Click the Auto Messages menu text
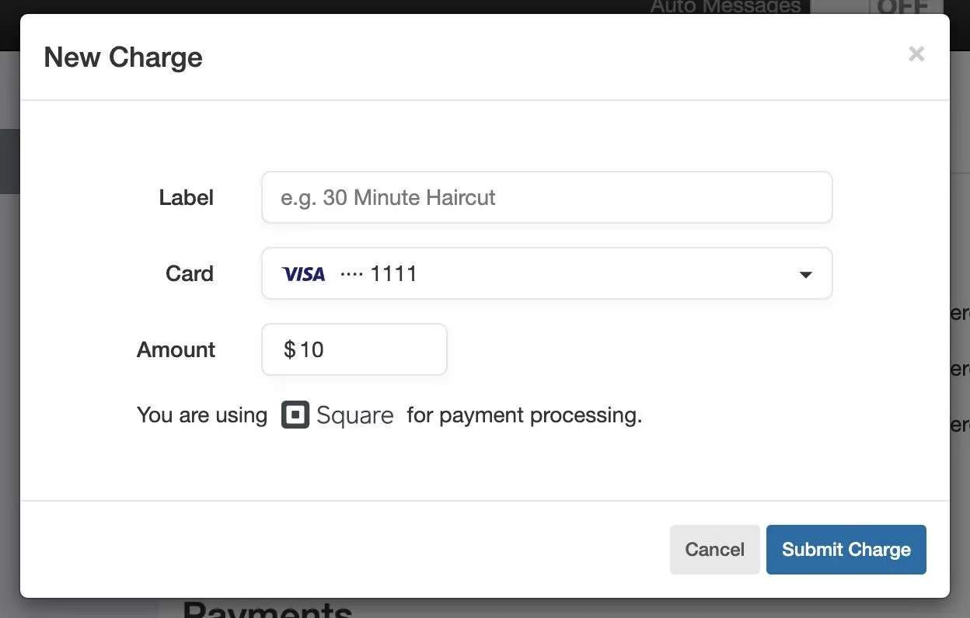Screen dimensions: 970x618 point(724,6)
